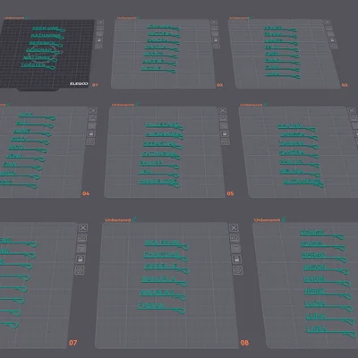The image size is (358, 358).
Task: Select the FABIAN name tag object
Action: pyautogui.click(x=161, y=307)
